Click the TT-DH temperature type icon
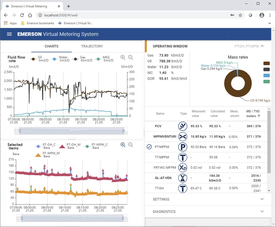The height and width of the screenshot is (227, 276). [182, 188]
